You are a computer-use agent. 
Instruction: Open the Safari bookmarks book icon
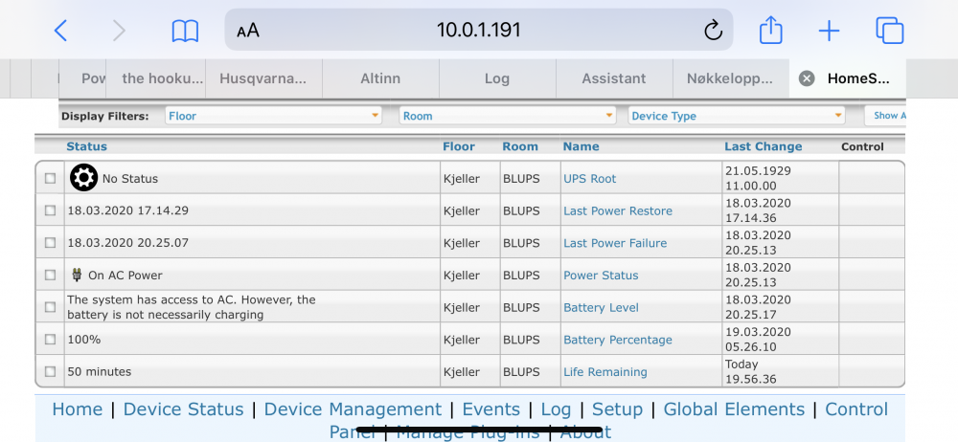click(x=185, y=31)
